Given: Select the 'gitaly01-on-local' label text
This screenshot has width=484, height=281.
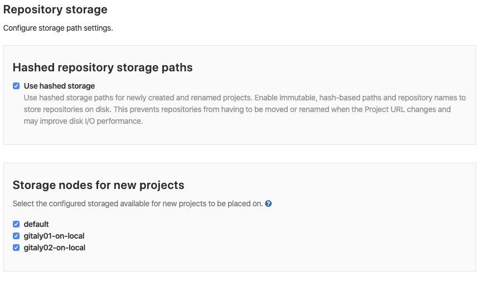Looking at the screenshot, I should 54,236.
